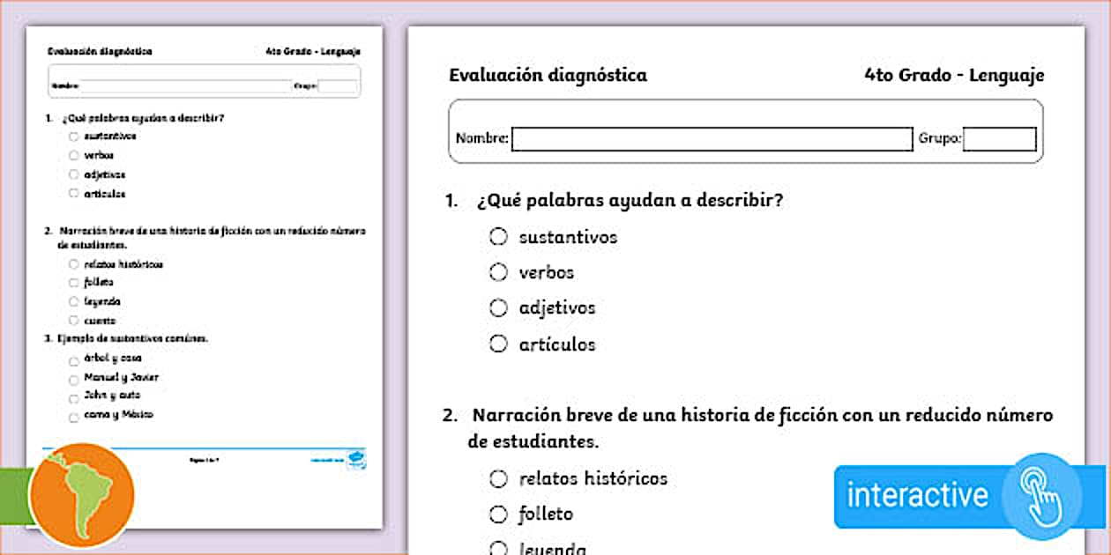Screen dimensions: 1111x555
Task: Select 'sustantivos' option on the large page
Action: coord(499,237)
